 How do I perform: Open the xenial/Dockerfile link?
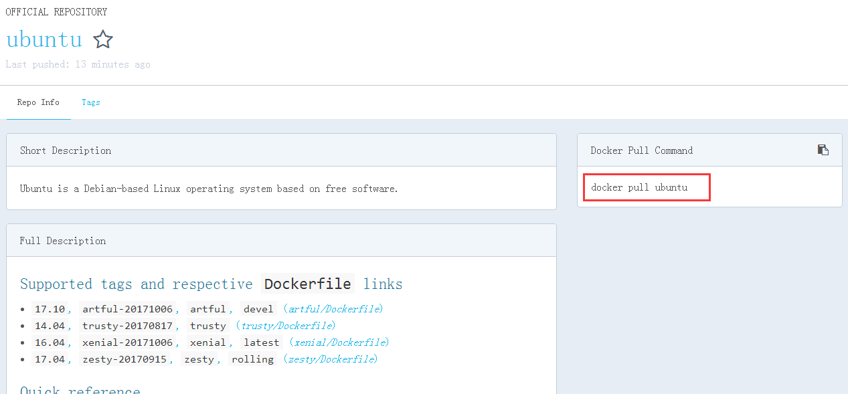tap(340, 342)
